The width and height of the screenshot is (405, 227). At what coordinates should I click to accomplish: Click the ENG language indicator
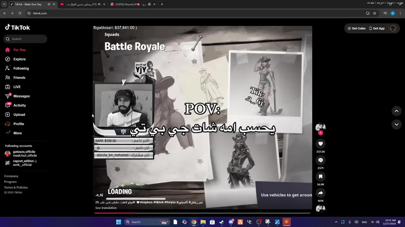[x=364, y=222]
